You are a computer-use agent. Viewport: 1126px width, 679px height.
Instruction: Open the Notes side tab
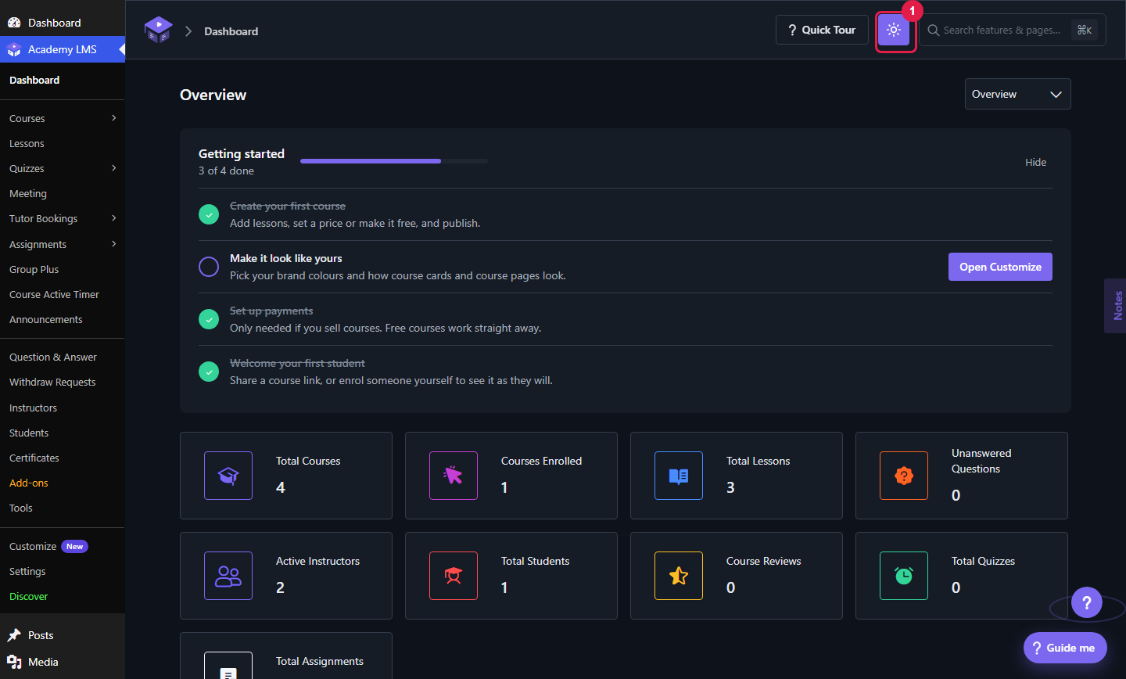point(1116,306)
